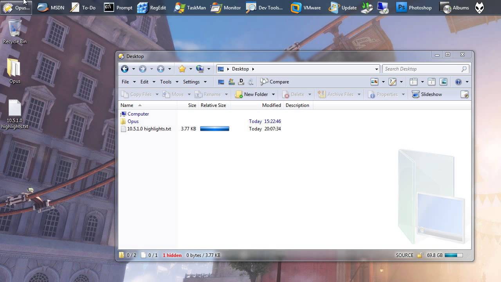The width and height of the screenshot is (501, 282).
Task: Expand the Back button history dropdown
Action: click(x=133, y=69)
